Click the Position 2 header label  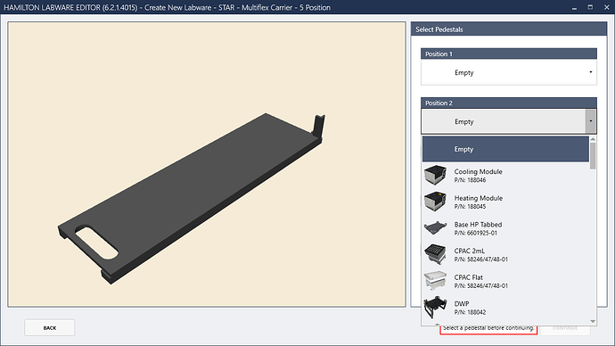[439, 103]
